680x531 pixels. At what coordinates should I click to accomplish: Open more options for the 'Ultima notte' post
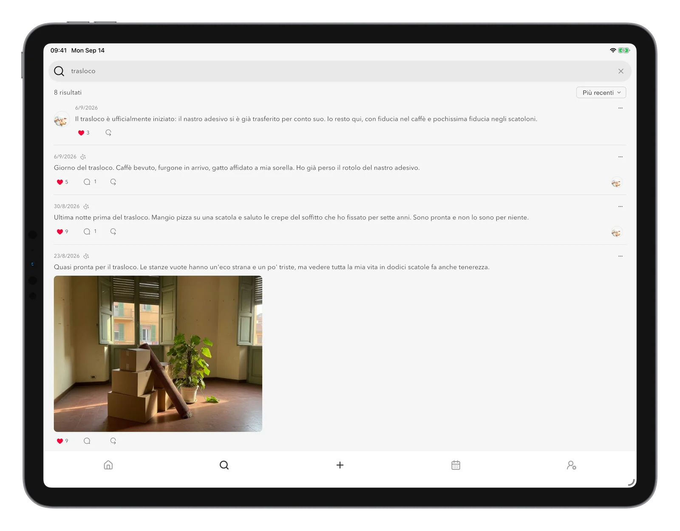[x=620, y=207]
